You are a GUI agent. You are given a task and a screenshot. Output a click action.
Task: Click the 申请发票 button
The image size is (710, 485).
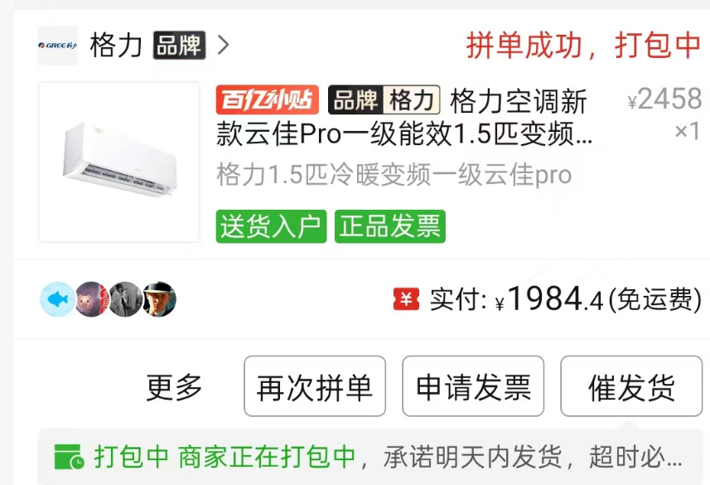473,386
